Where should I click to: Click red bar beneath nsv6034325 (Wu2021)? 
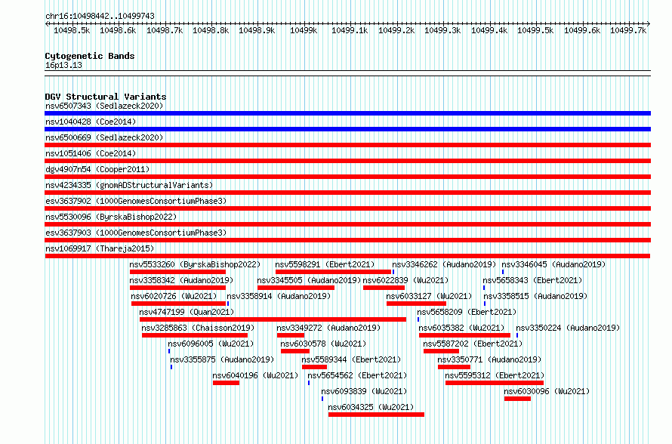(x=376, y=415)
